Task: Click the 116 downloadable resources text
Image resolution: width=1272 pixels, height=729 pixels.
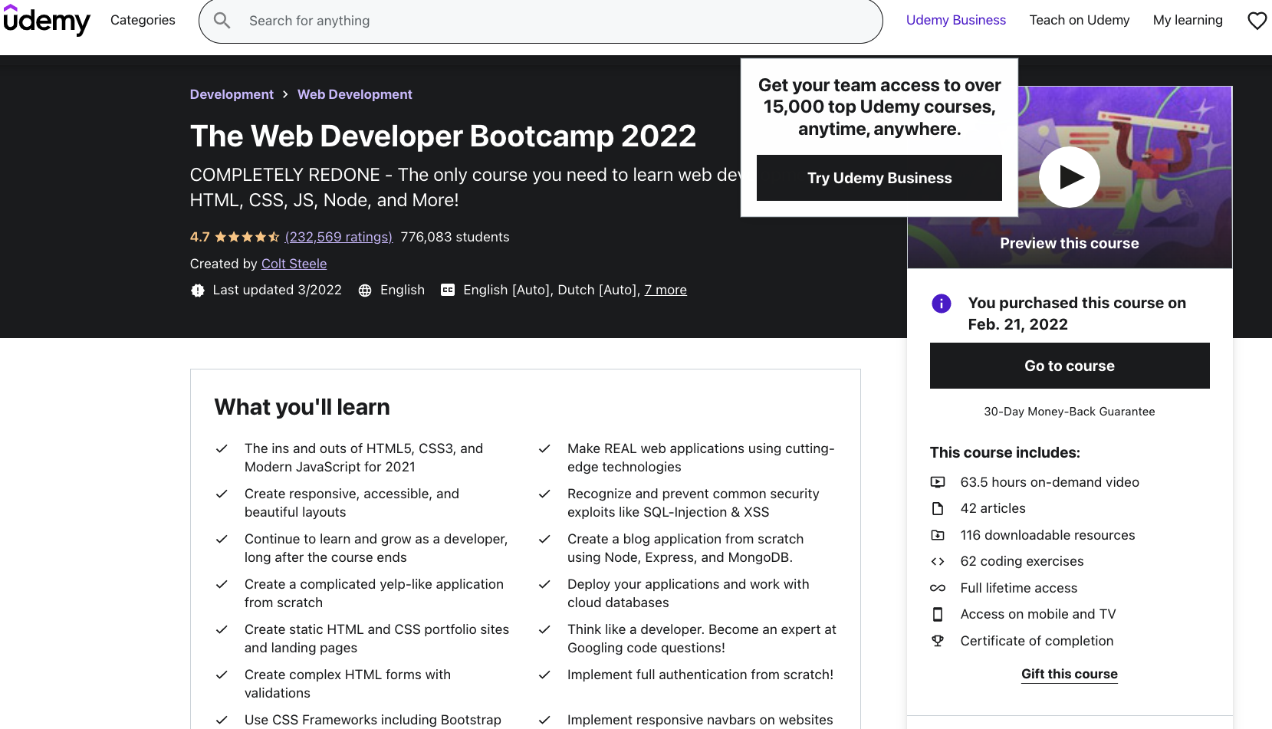Action: click(x=1047, y=535)
